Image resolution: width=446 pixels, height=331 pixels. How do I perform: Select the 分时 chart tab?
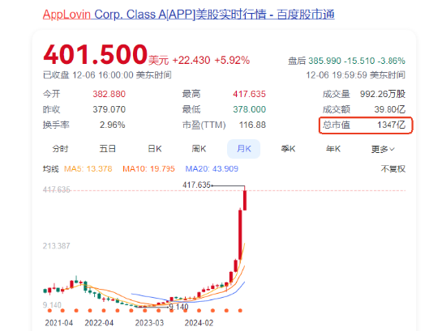[x=60, y=149]
